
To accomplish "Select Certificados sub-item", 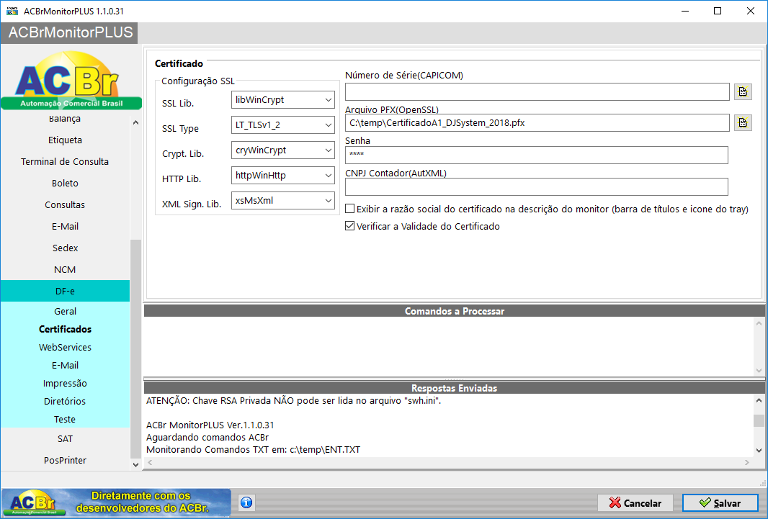I will [x=65, y=329].
